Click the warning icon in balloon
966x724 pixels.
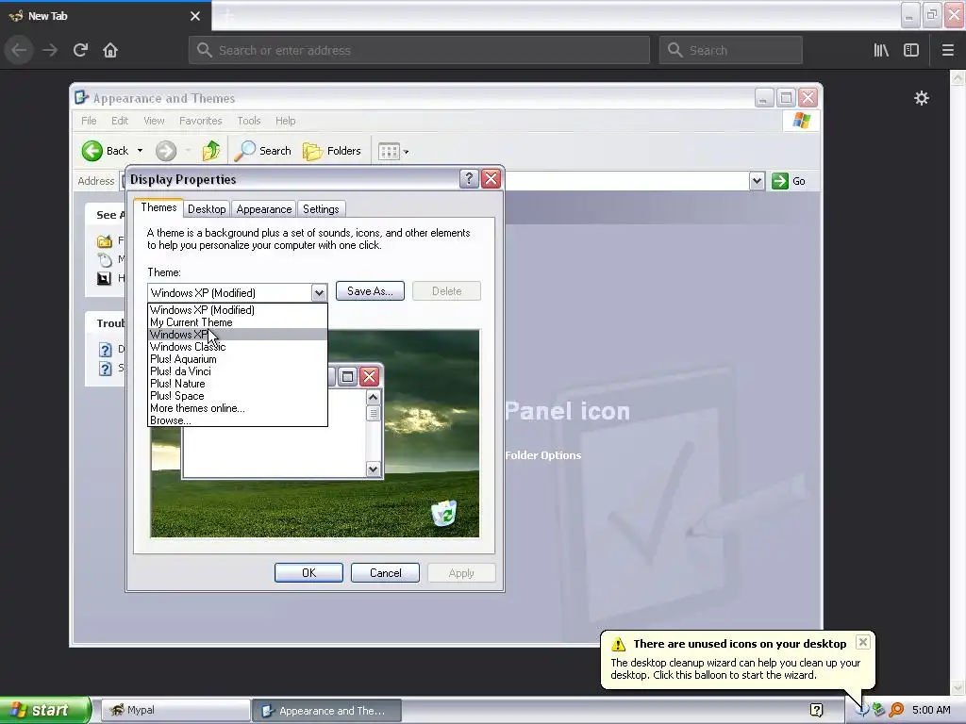[618, 644]
